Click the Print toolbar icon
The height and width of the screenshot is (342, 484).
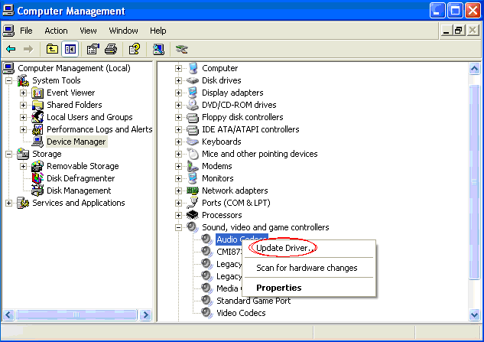pyautogui.click(x=110, y=49)
